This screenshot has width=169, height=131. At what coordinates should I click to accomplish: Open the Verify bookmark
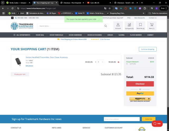tap(12, 13)
